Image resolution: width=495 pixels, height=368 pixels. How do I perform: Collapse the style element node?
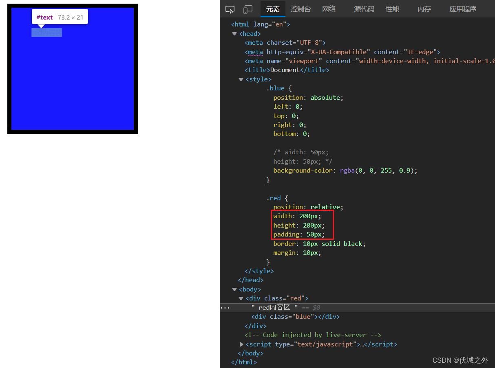click(241, 79)
